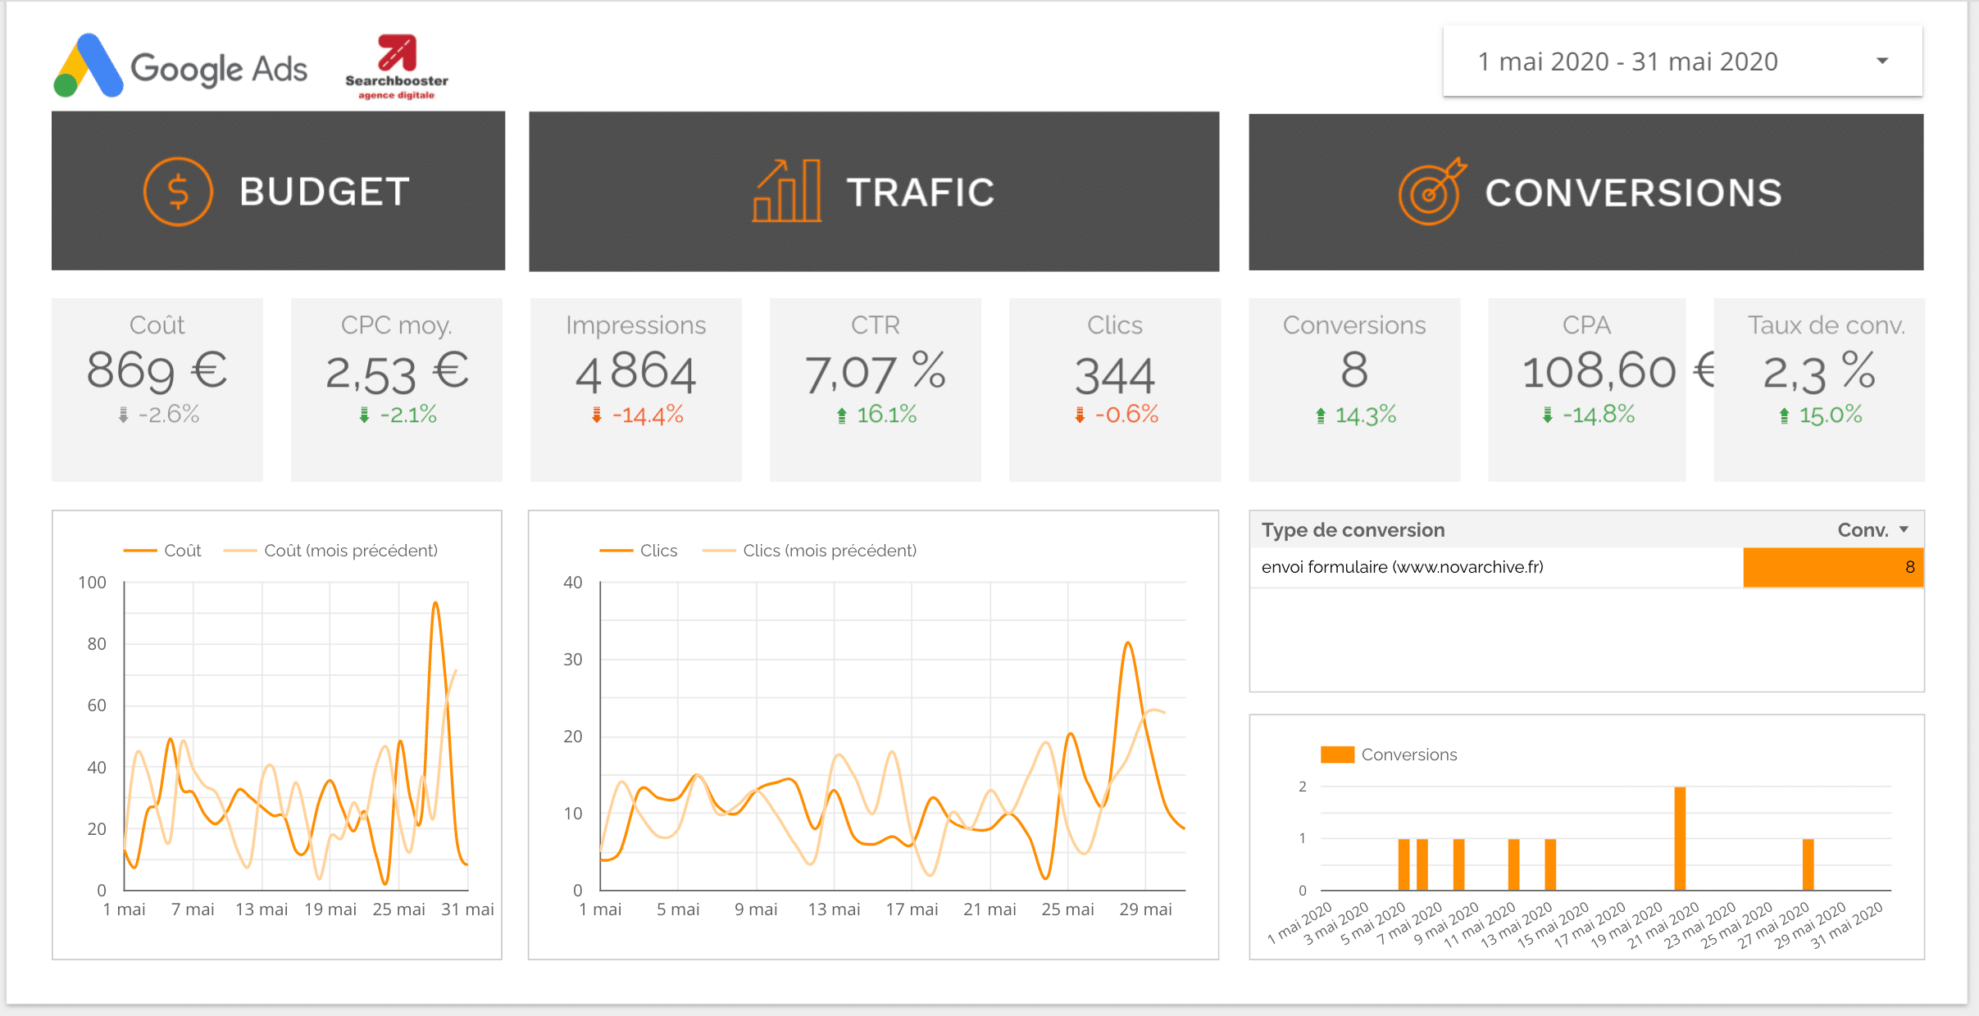Screen dimensions: 1979x1016
Task: Click the Searchbooster agency logo
Action: click(397, 67)
